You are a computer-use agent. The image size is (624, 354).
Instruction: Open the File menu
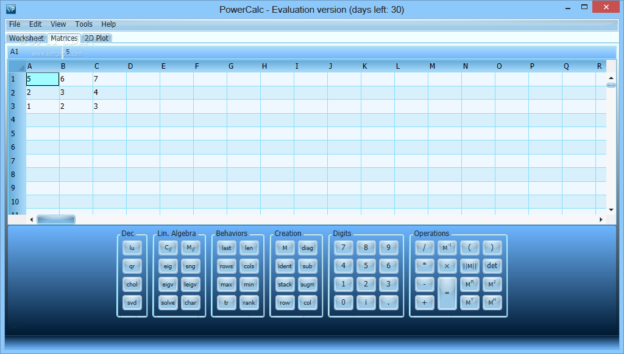point(15,24)
